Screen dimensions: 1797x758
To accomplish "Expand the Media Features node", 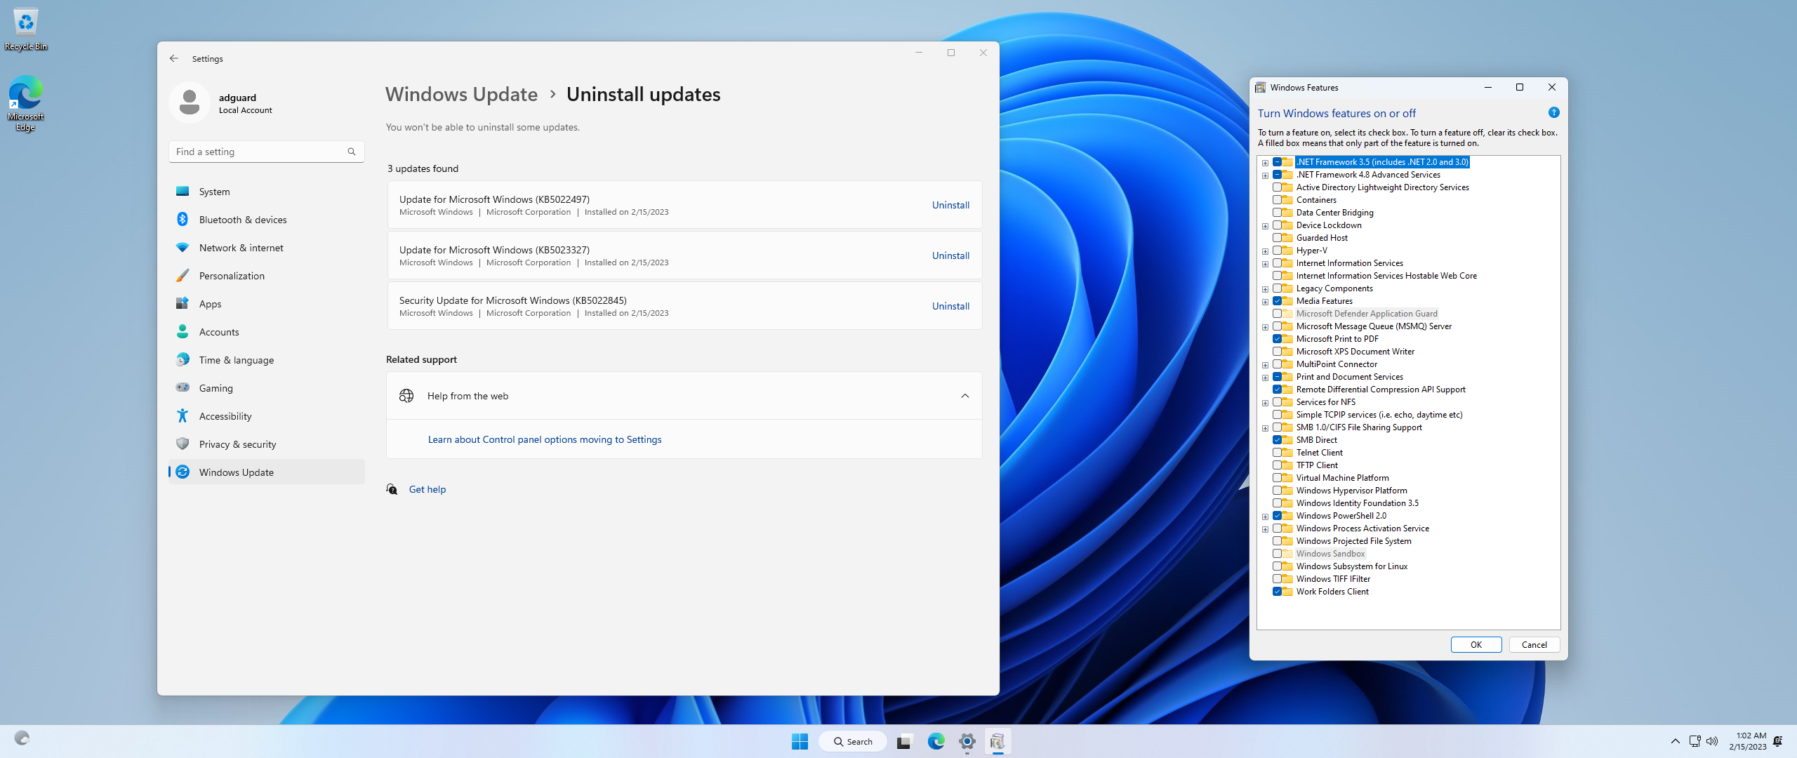I will (1265, 302).
